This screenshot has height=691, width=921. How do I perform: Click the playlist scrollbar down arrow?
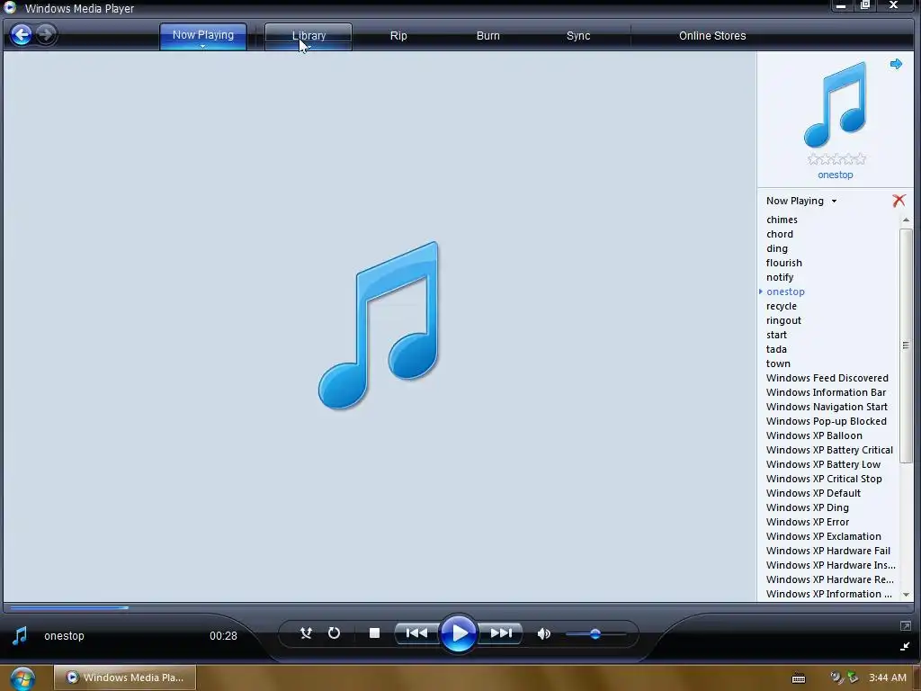coord(905,595)
